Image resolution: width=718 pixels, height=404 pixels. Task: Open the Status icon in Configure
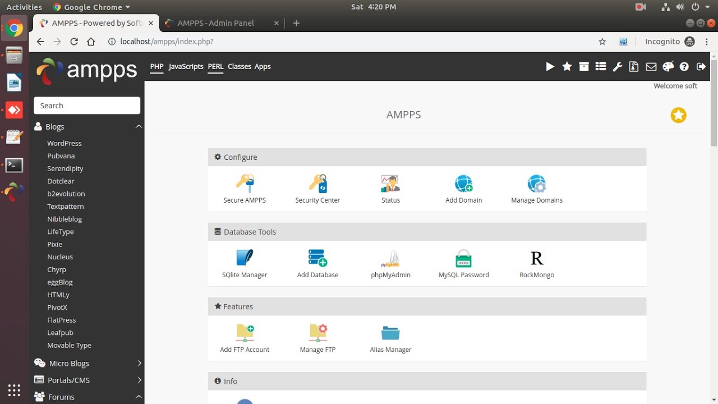point(390,183)
